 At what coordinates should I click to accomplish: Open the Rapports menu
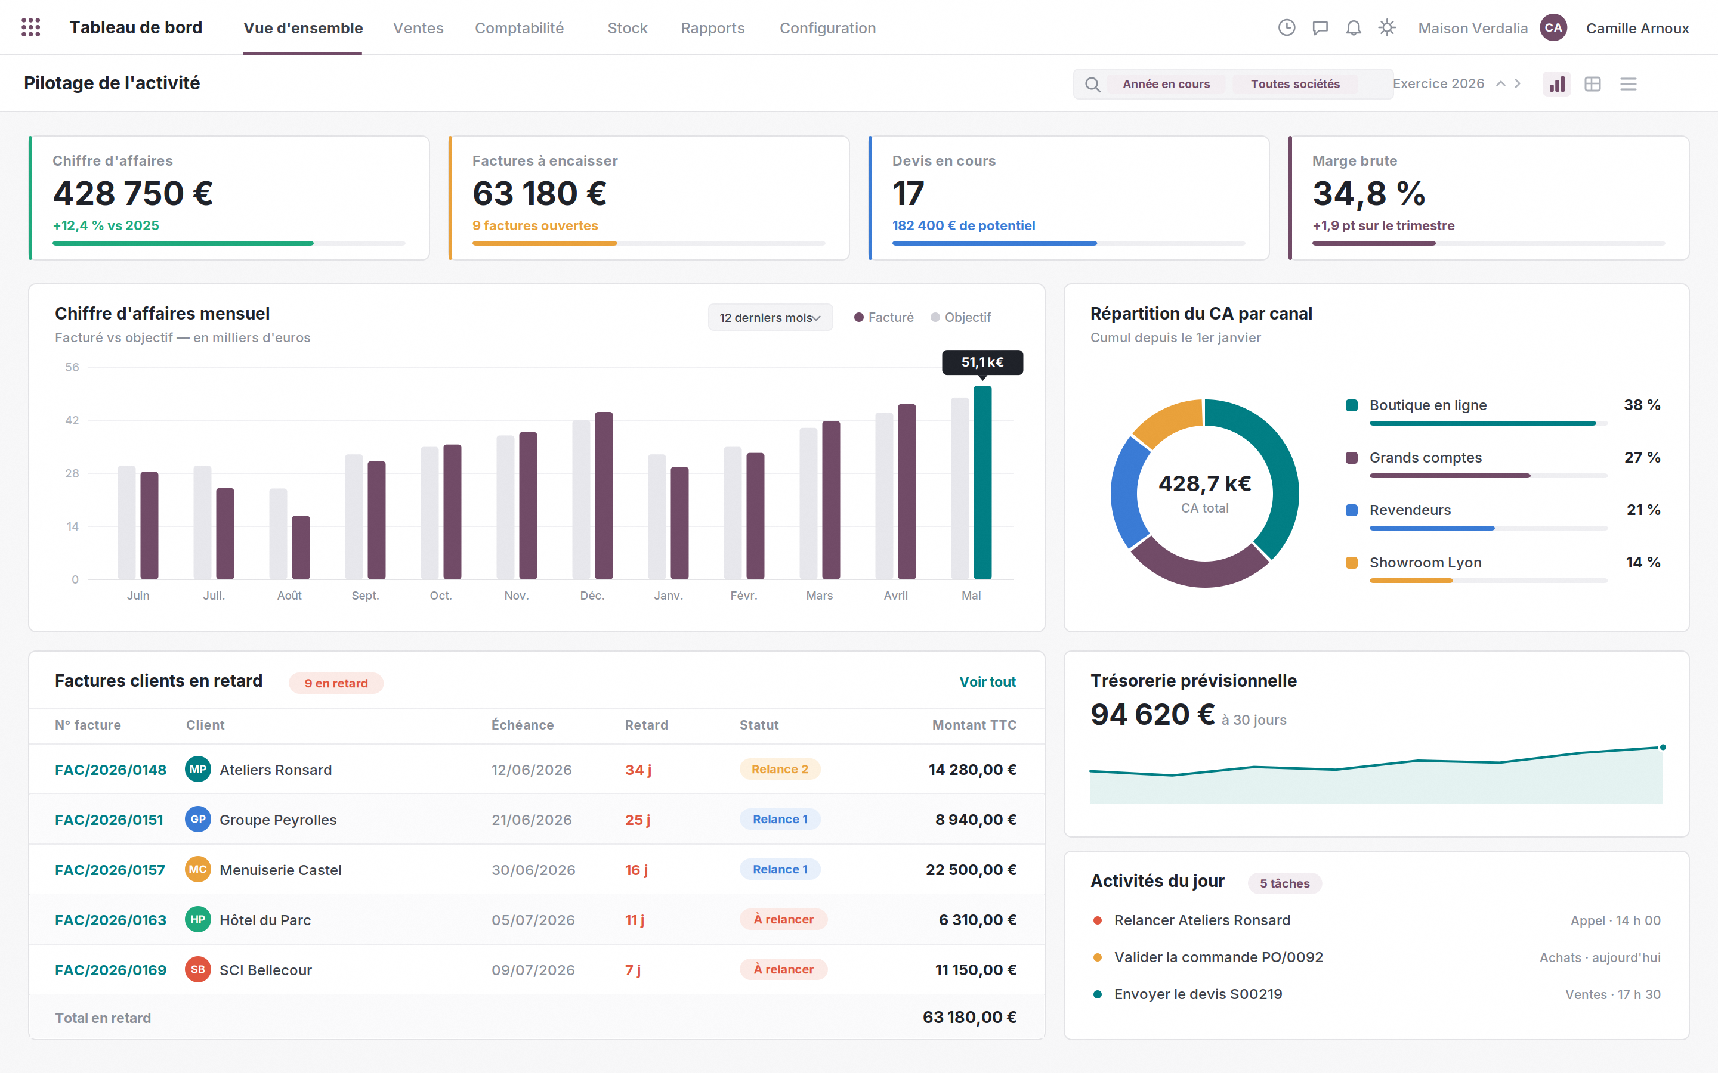[713, 29]
